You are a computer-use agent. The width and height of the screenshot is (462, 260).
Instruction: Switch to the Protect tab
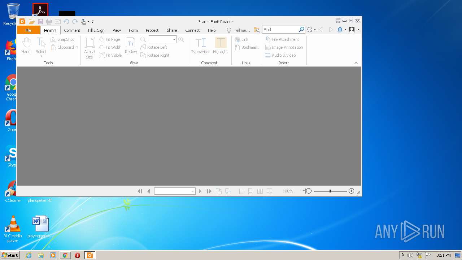tap(152, 30)
